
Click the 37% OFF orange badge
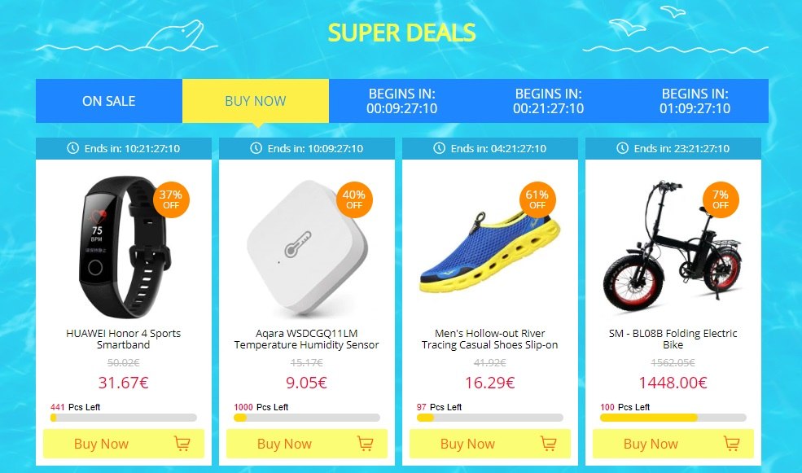[x=171, y=199]
